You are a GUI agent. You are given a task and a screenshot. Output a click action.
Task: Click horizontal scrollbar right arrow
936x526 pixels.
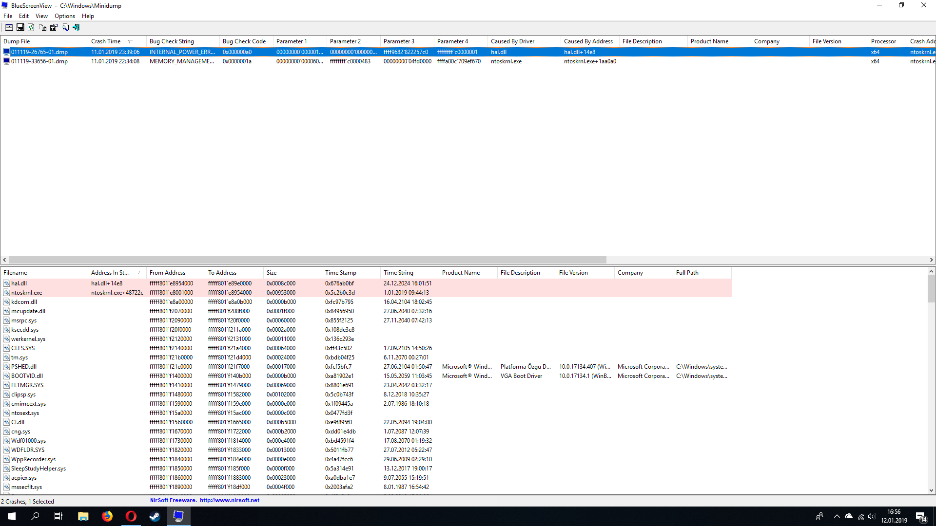(x=931, y=260)
